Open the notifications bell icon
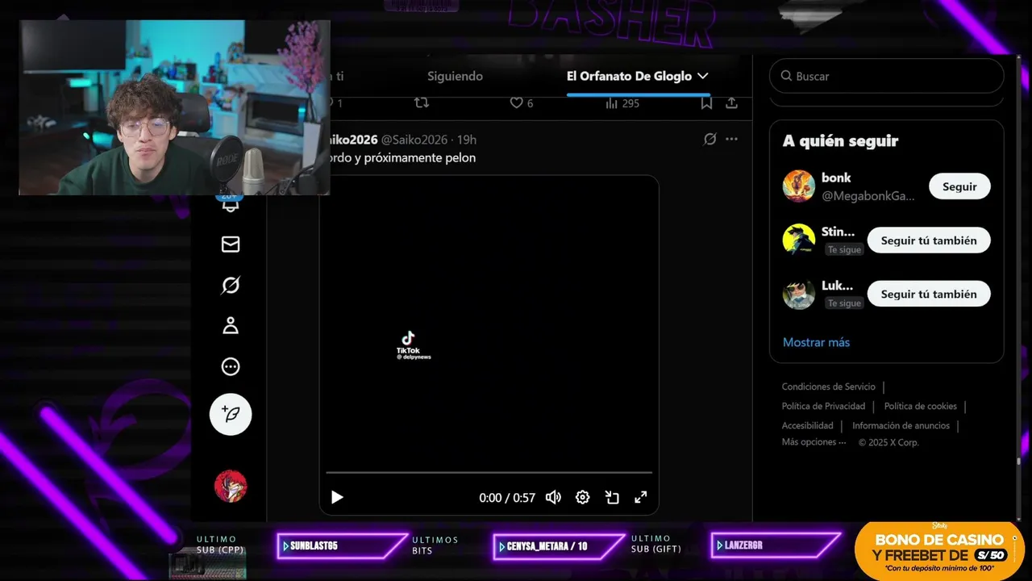Viewport: 1032px width, 581px height. (231, 205)
